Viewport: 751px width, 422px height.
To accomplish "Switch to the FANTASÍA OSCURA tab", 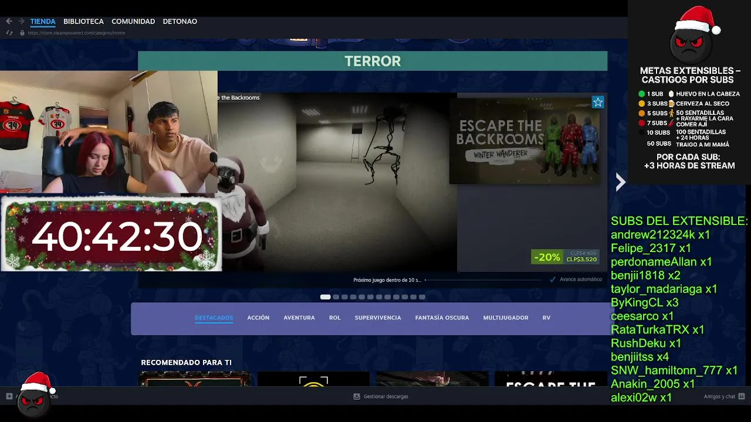I will pyautogui.click(x=442, y=318).
